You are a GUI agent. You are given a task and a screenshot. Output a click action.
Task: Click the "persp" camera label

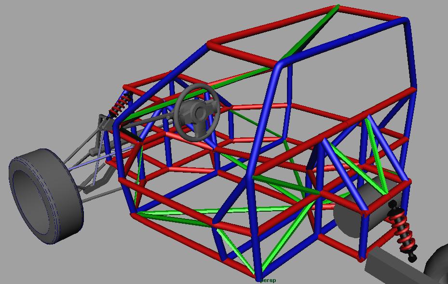269,280
